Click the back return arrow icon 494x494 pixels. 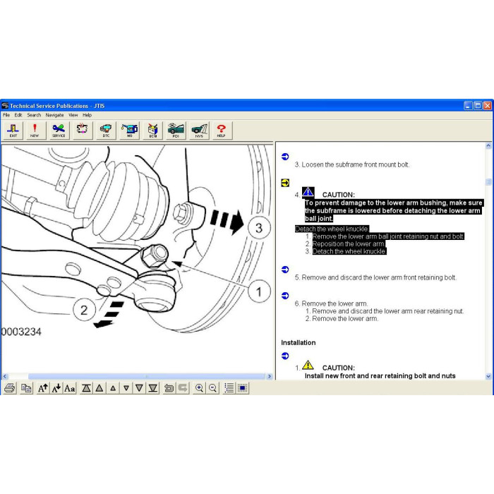point(169,388)
